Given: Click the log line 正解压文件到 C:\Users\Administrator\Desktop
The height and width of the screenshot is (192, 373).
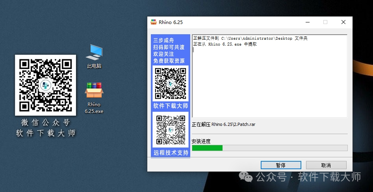Looking at the screenshot, I should [250, 38].
